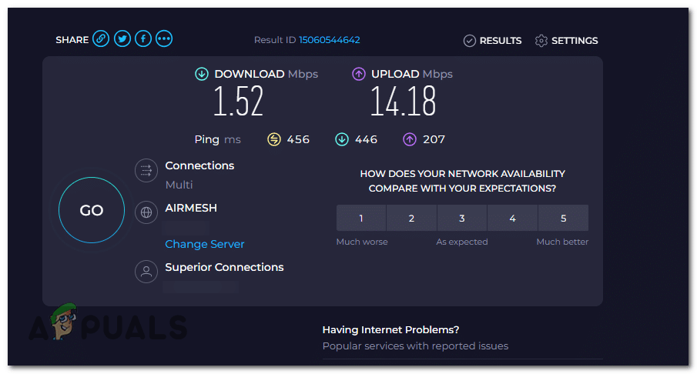The width and height of the screenshot is (697, 374).
Task: Select rating 3 As expected
Action: (462, 219)
